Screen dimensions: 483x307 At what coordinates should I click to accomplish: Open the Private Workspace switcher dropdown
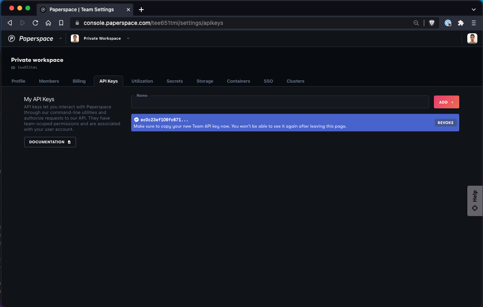coord(128,39)
